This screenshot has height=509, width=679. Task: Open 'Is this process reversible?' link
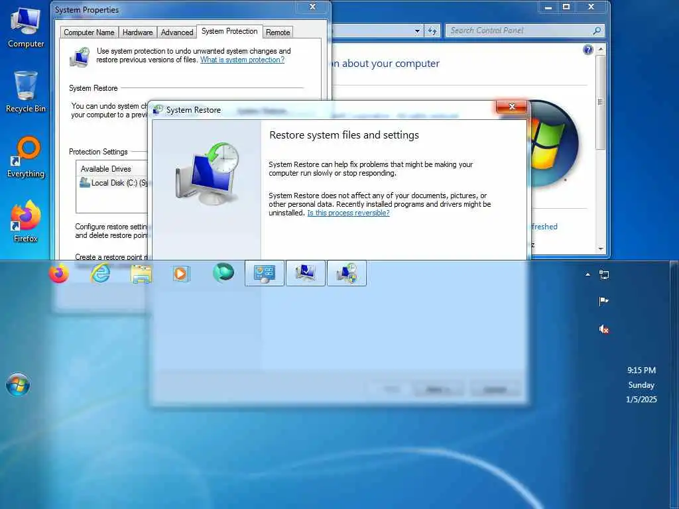click(348, 213)
